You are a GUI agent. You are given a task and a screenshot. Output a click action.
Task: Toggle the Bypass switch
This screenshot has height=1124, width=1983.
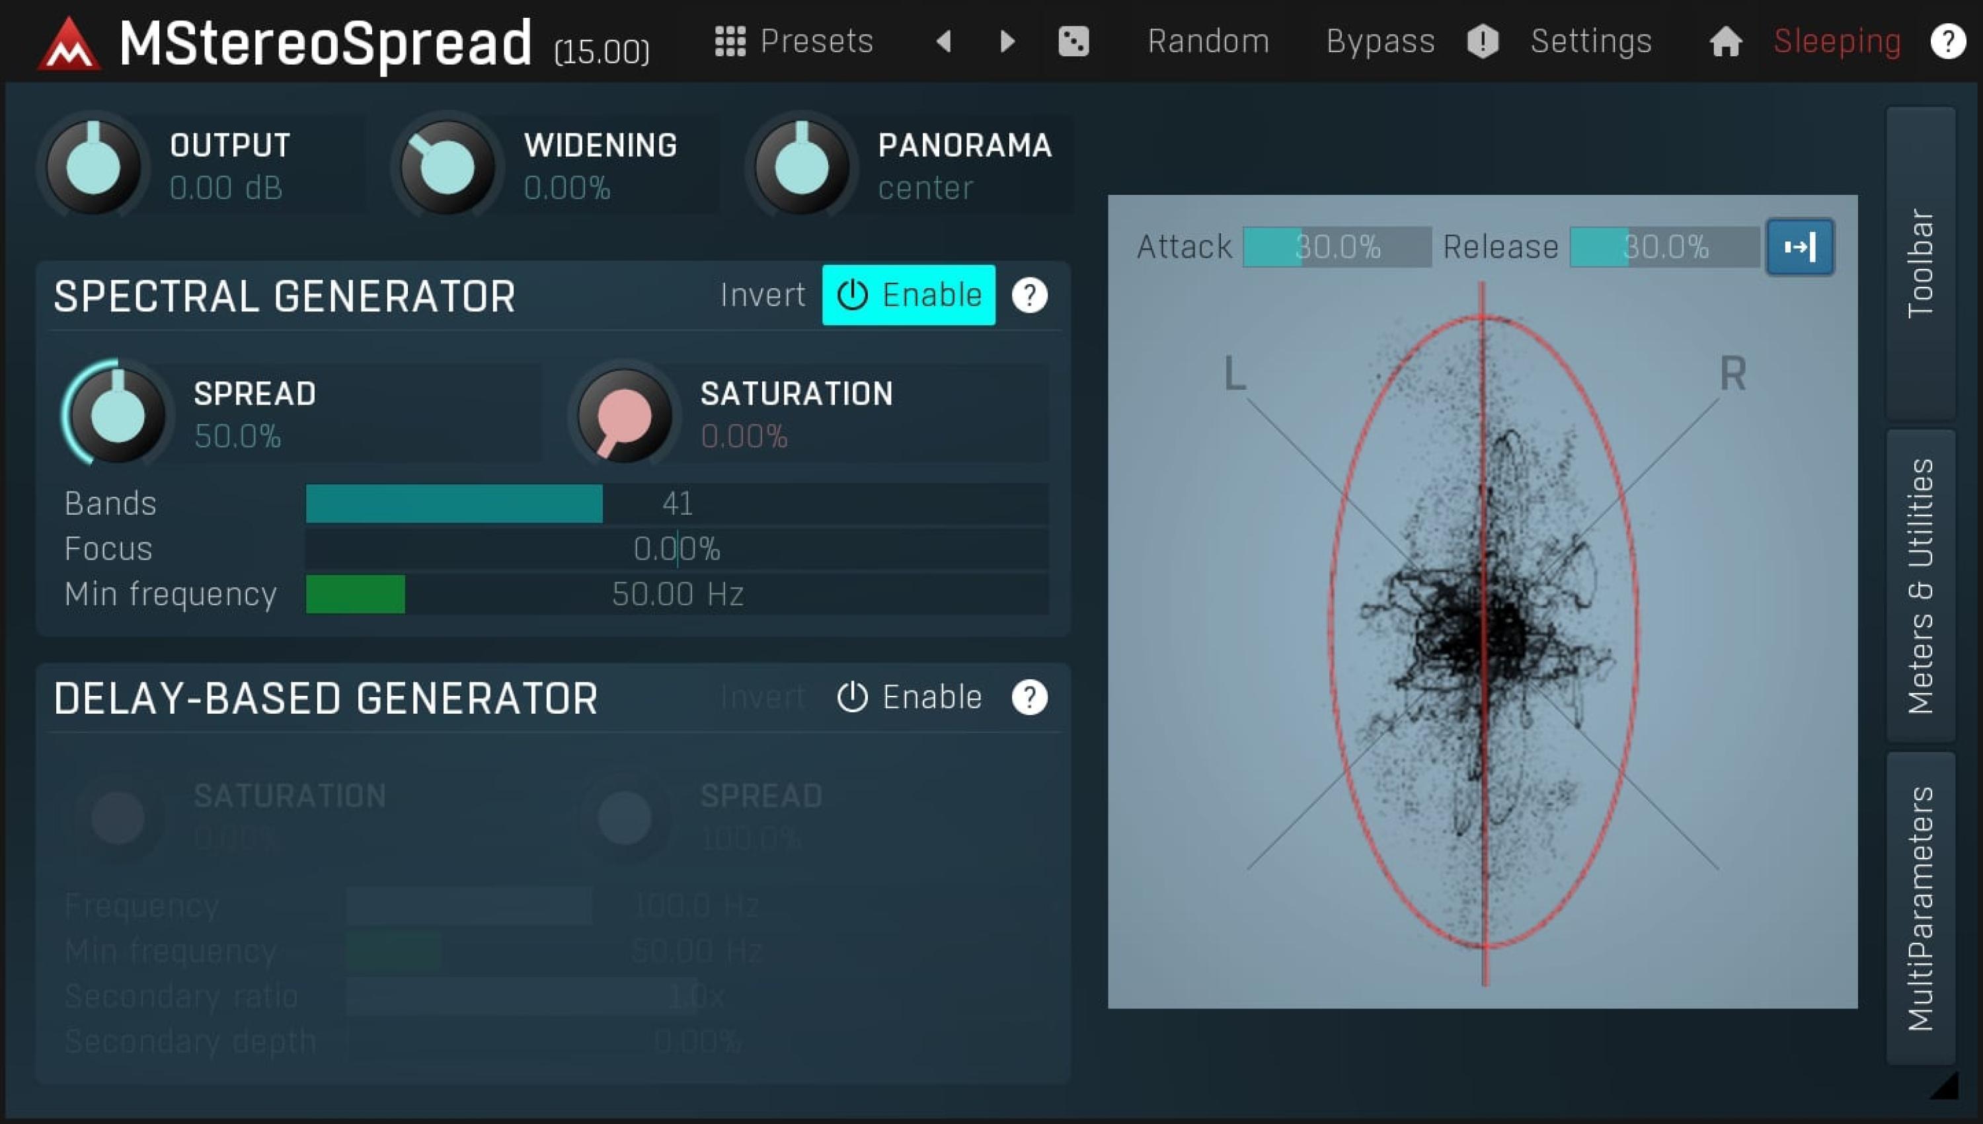pyautogui.click(x=1380, y=41)
